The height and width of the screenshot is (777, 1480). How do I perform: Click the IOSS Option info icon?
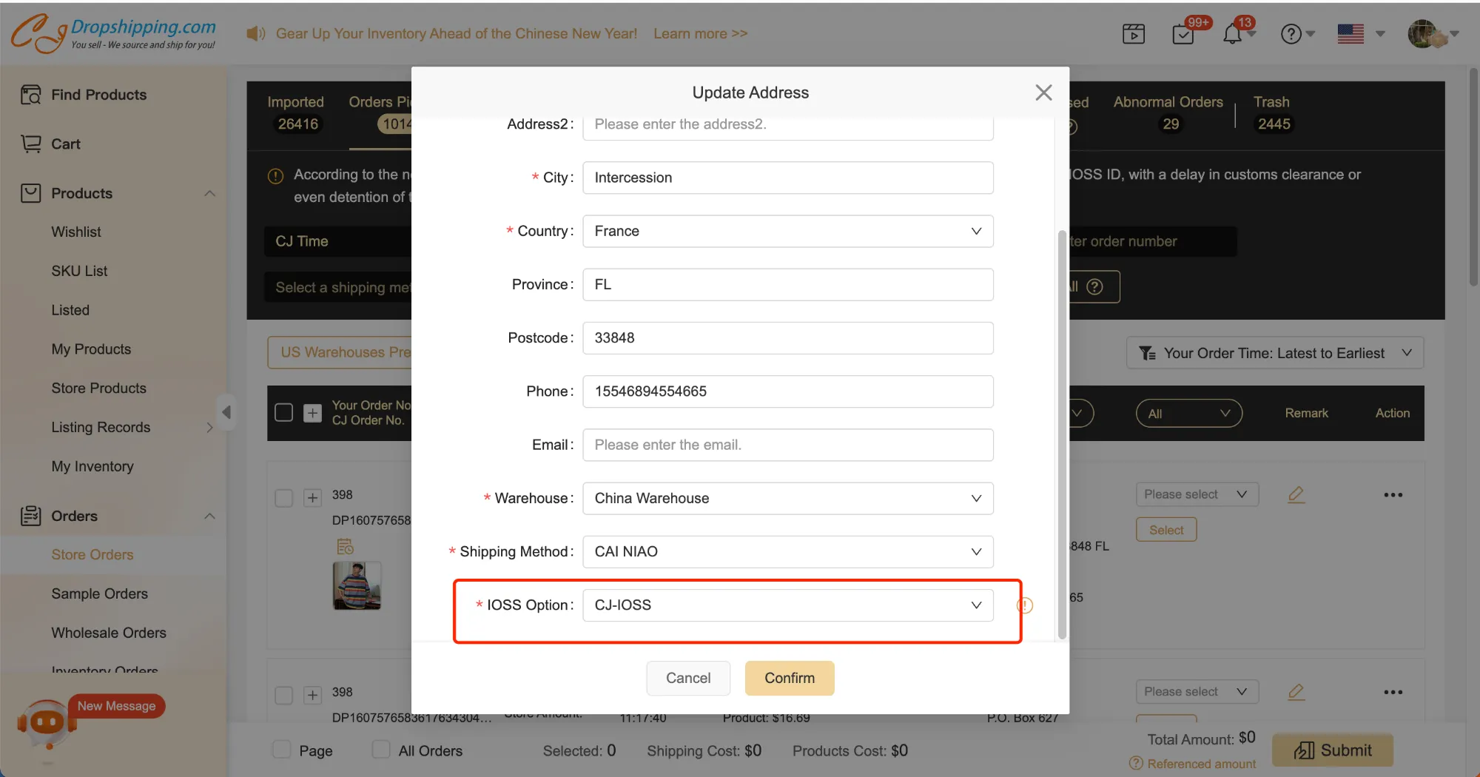pyautogui.click(x=1025, y=605)
